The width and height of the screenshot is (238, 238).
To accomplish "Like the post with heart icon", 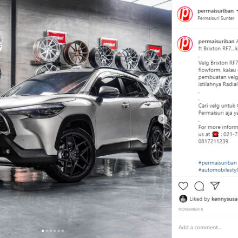I will click(183, 186).
